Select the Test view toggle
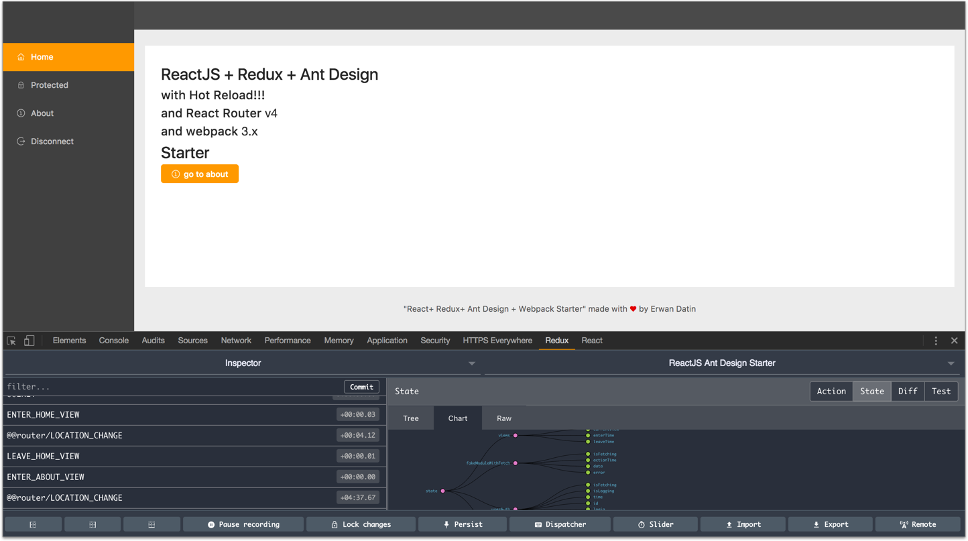The image size is (968, 541). coord(941,392)
